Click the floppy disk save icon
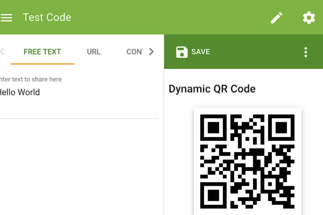This screenshot has height=215, width=323. click(182, 52)
